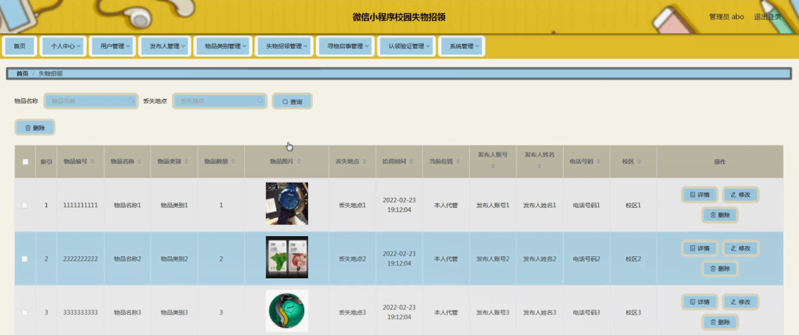Click the 首页 breadcrumb link
This screenshot has height=335, width=799.
coord(22,74)
